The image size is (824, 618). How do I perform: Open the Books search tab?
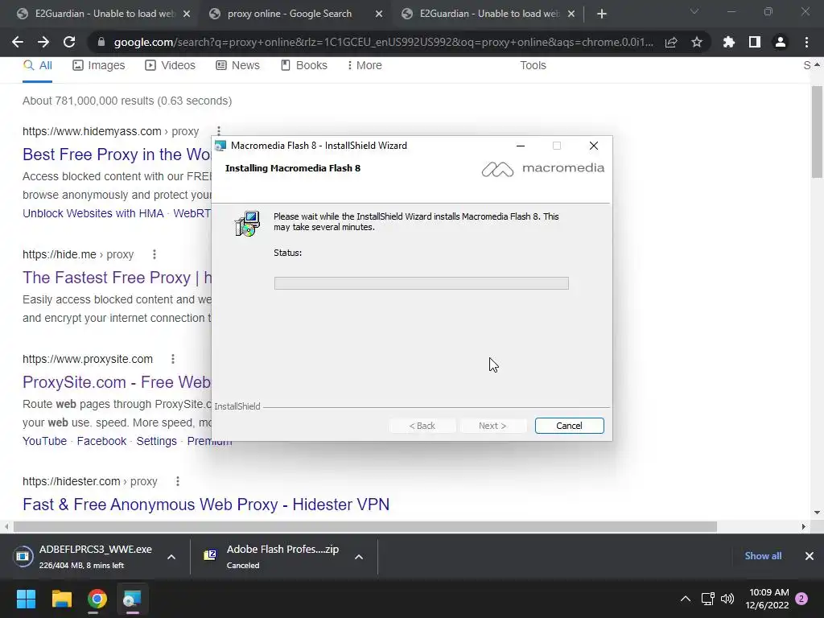point(303,65)
